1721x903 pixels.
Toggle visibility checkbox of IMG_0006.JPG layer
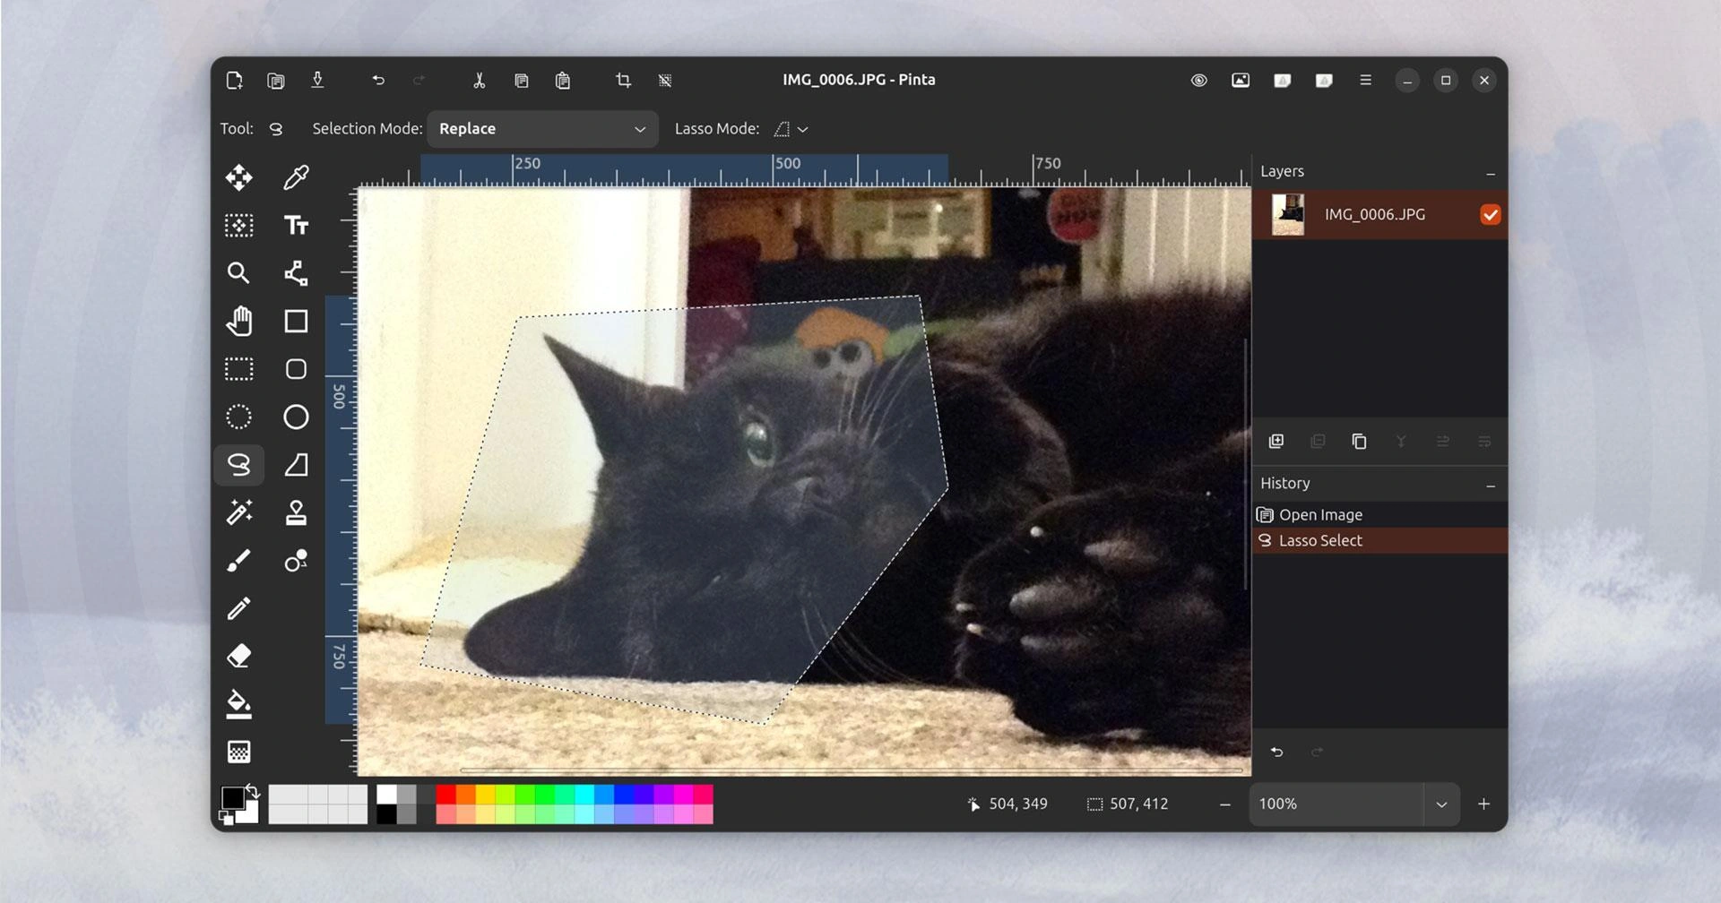(1490, 215)
